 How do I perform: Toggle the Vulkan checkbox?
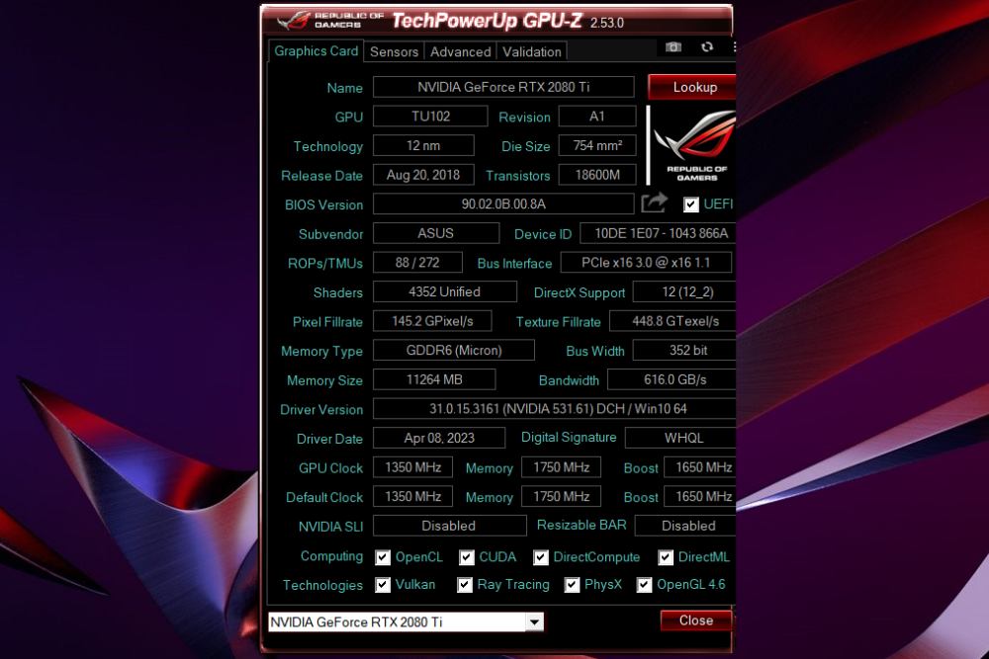(382, 585)
